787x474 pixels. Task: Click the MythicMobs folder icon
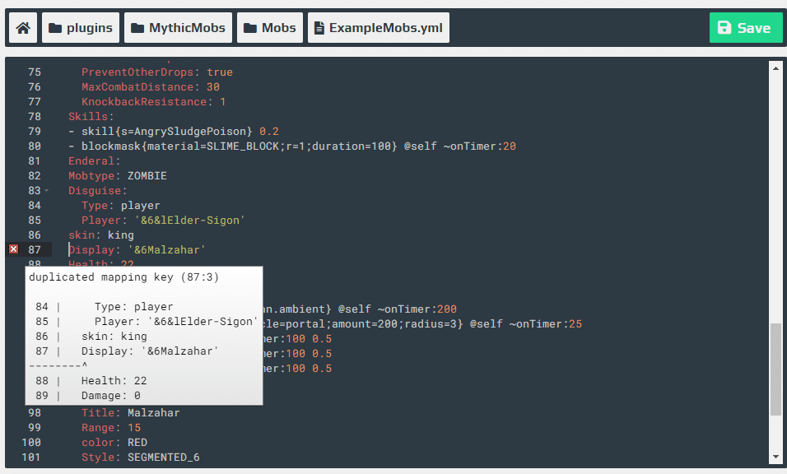point(137,28)
